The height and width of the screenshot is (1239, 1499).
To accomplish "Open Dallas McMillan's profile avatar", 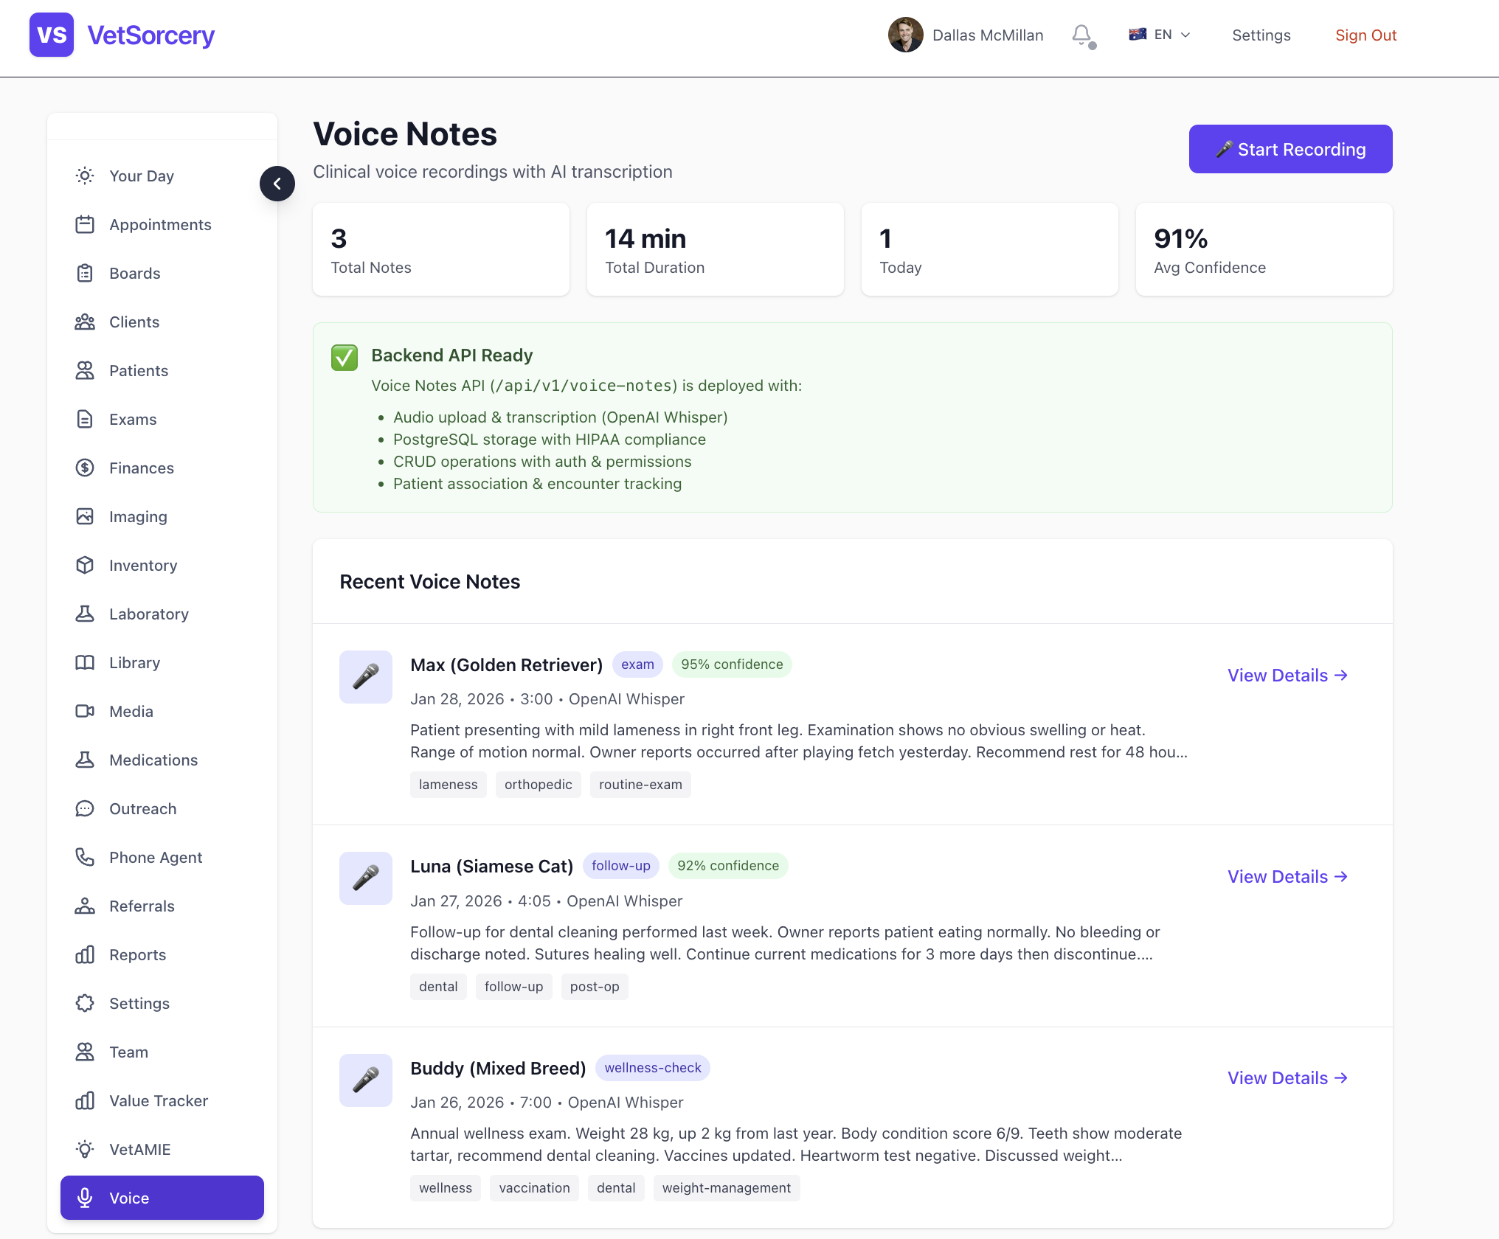I will coord(905,35).
